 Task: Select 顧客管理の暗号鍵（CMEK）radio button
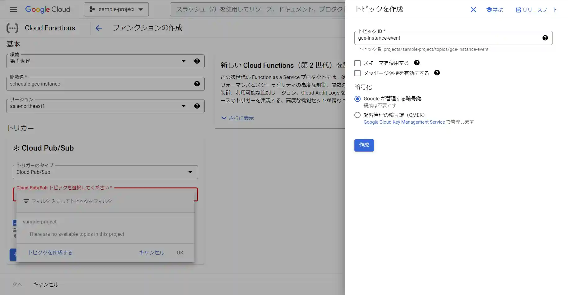point(357,115)
